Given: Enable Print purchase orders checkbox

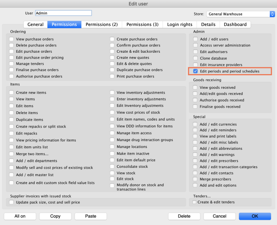Looking at the screenshot, I should tap(112, 76).
